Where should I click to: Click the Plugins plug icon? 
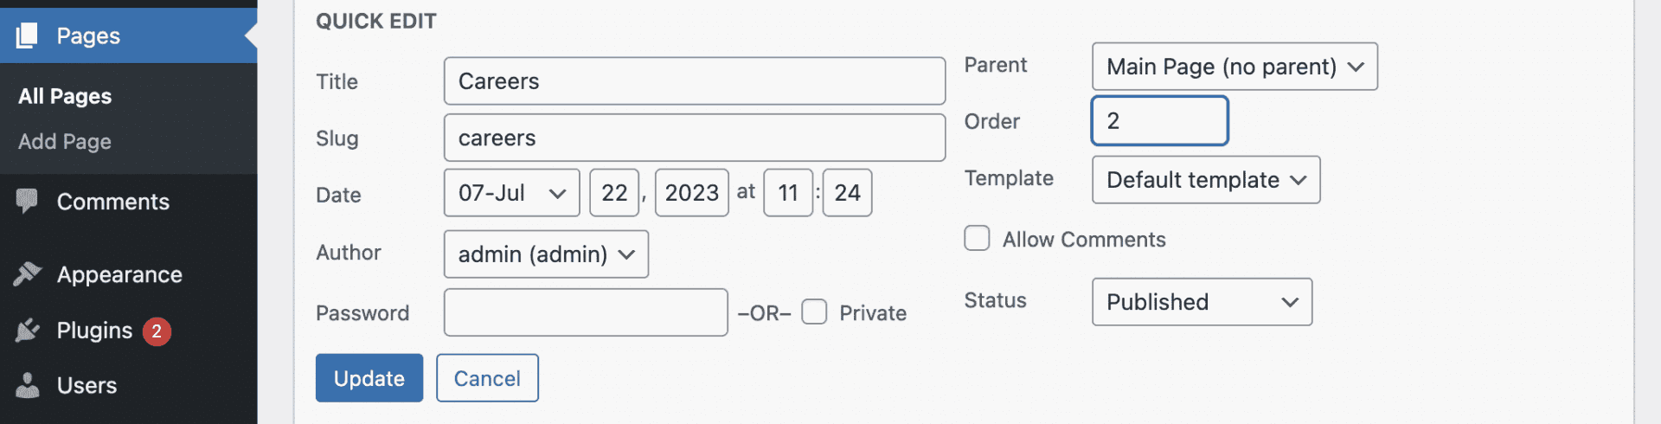[27, 330]
